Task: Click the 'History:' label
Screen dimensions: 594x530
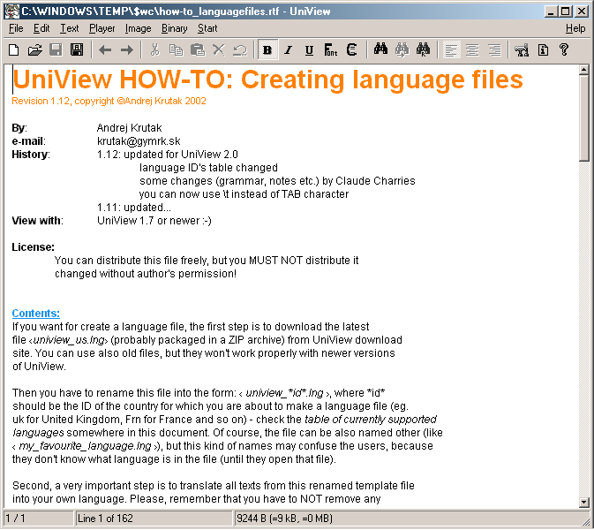Action: click(31, 155)
